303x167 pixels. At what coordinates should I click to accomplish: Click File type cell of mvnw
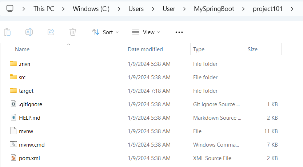pyautogui.click(x=197, y=131)
